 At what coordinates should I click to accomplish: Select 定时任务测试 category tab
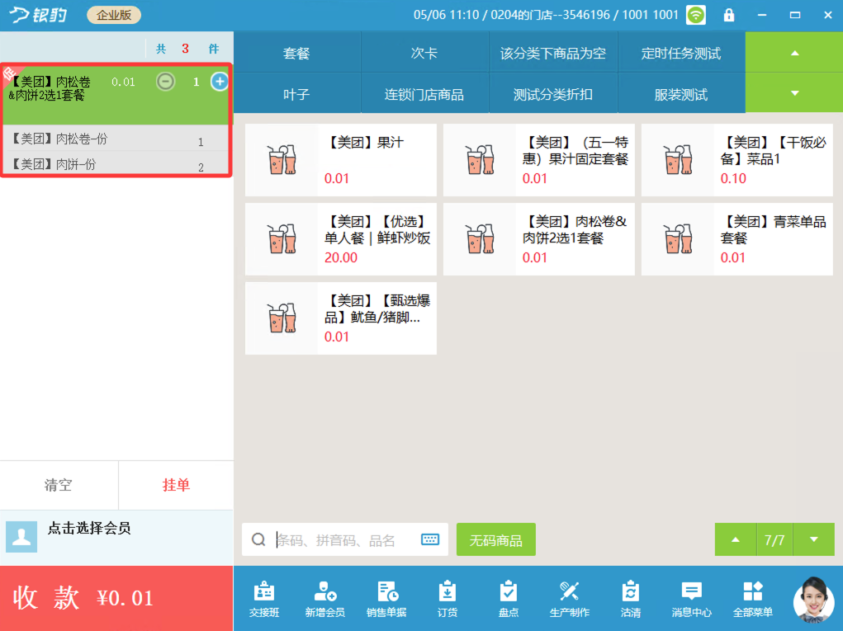click(x=681, y=53)
